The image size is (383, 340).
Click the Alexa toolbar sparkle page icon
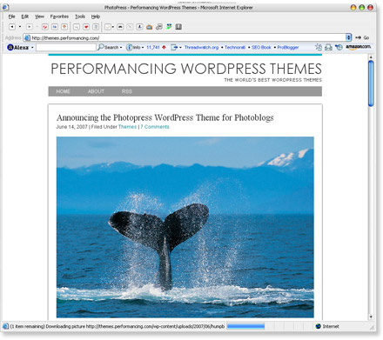pos(319,47)
